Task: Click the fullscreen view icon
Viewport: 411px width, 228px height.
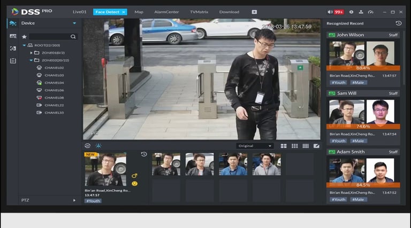Action: (x=316, y=146)
